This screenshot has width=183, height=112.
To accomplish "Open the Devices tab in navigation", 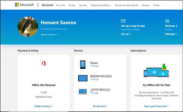I will pyautogui.click(x=146, y=5).
